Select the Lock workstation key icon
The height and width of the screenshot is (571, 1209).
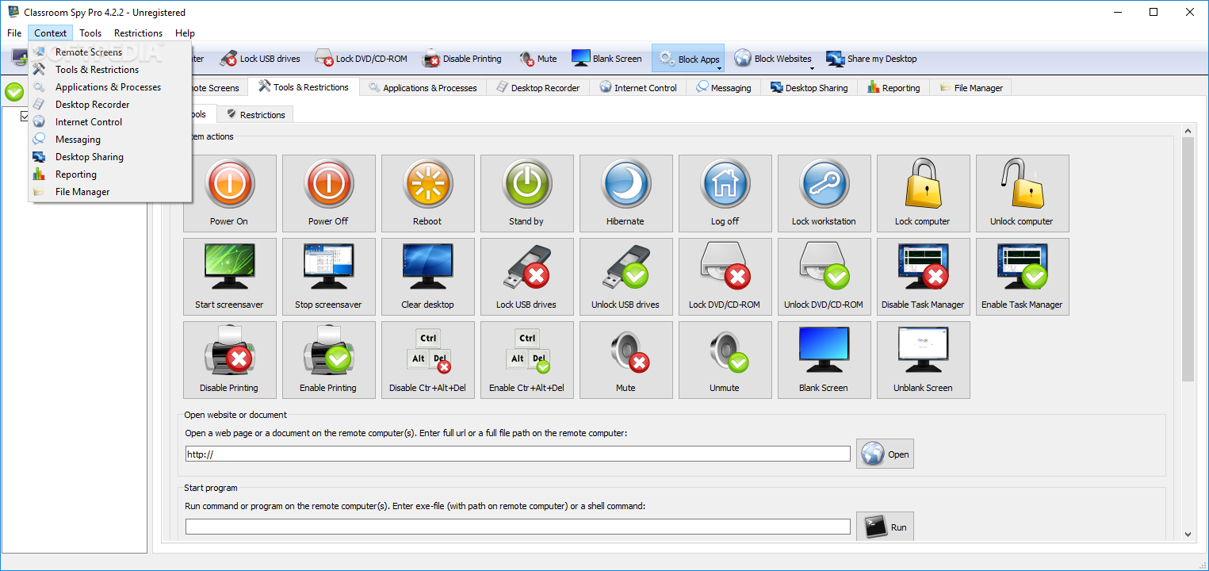pyautogui.click(x=824, y=193)
